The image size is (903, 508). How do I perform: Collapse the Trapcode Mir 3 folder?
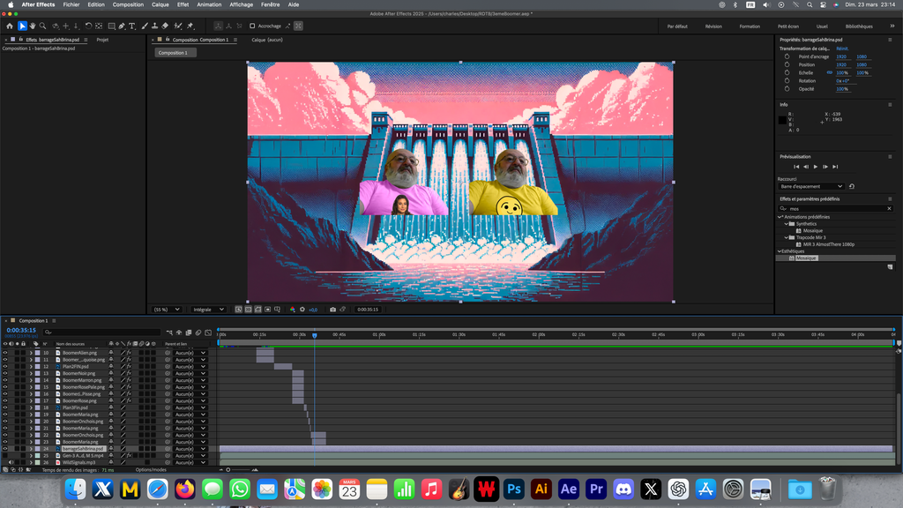(787, 237)
